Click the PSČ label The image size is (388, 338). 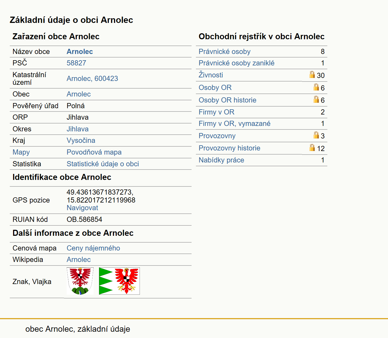click(20, 63)
